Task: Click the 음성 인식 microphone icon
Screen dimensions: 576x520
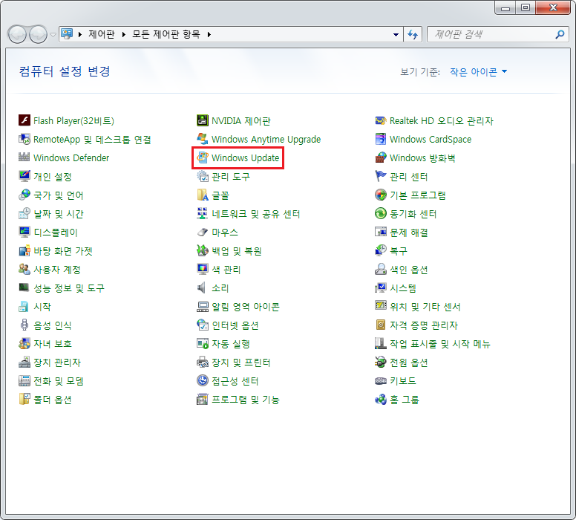Action: pos(24,325)
